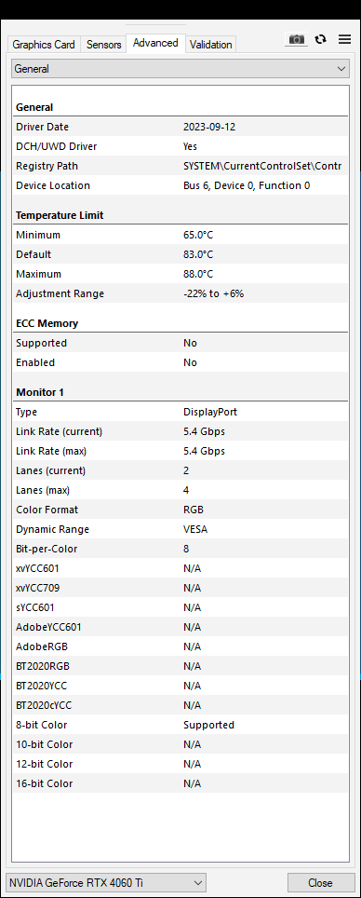
Task: Select the Validation tab
Action: 210,44
